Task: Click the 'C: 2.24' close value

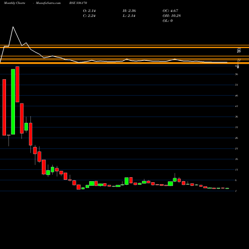Action: (89, 15)
